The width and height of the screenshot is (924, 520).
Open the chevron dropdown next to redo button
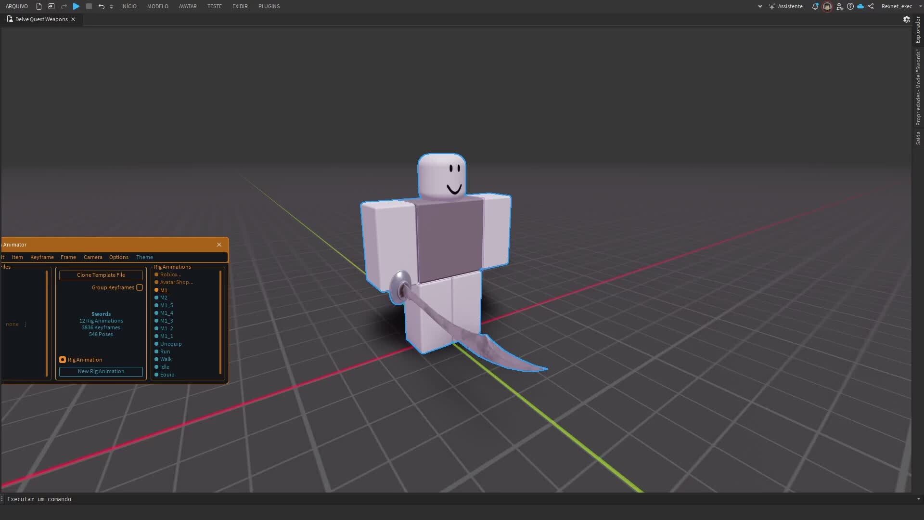tap(111, 6)
